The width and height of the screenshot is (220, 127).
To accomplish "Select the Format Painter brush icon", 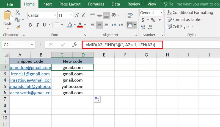I will (x=18, y=27).
